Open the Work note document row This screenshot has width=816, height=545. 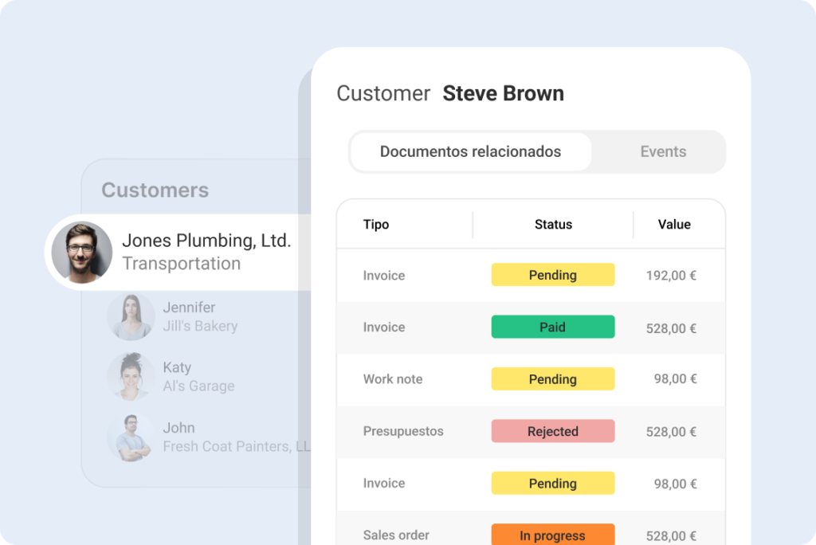393,379
